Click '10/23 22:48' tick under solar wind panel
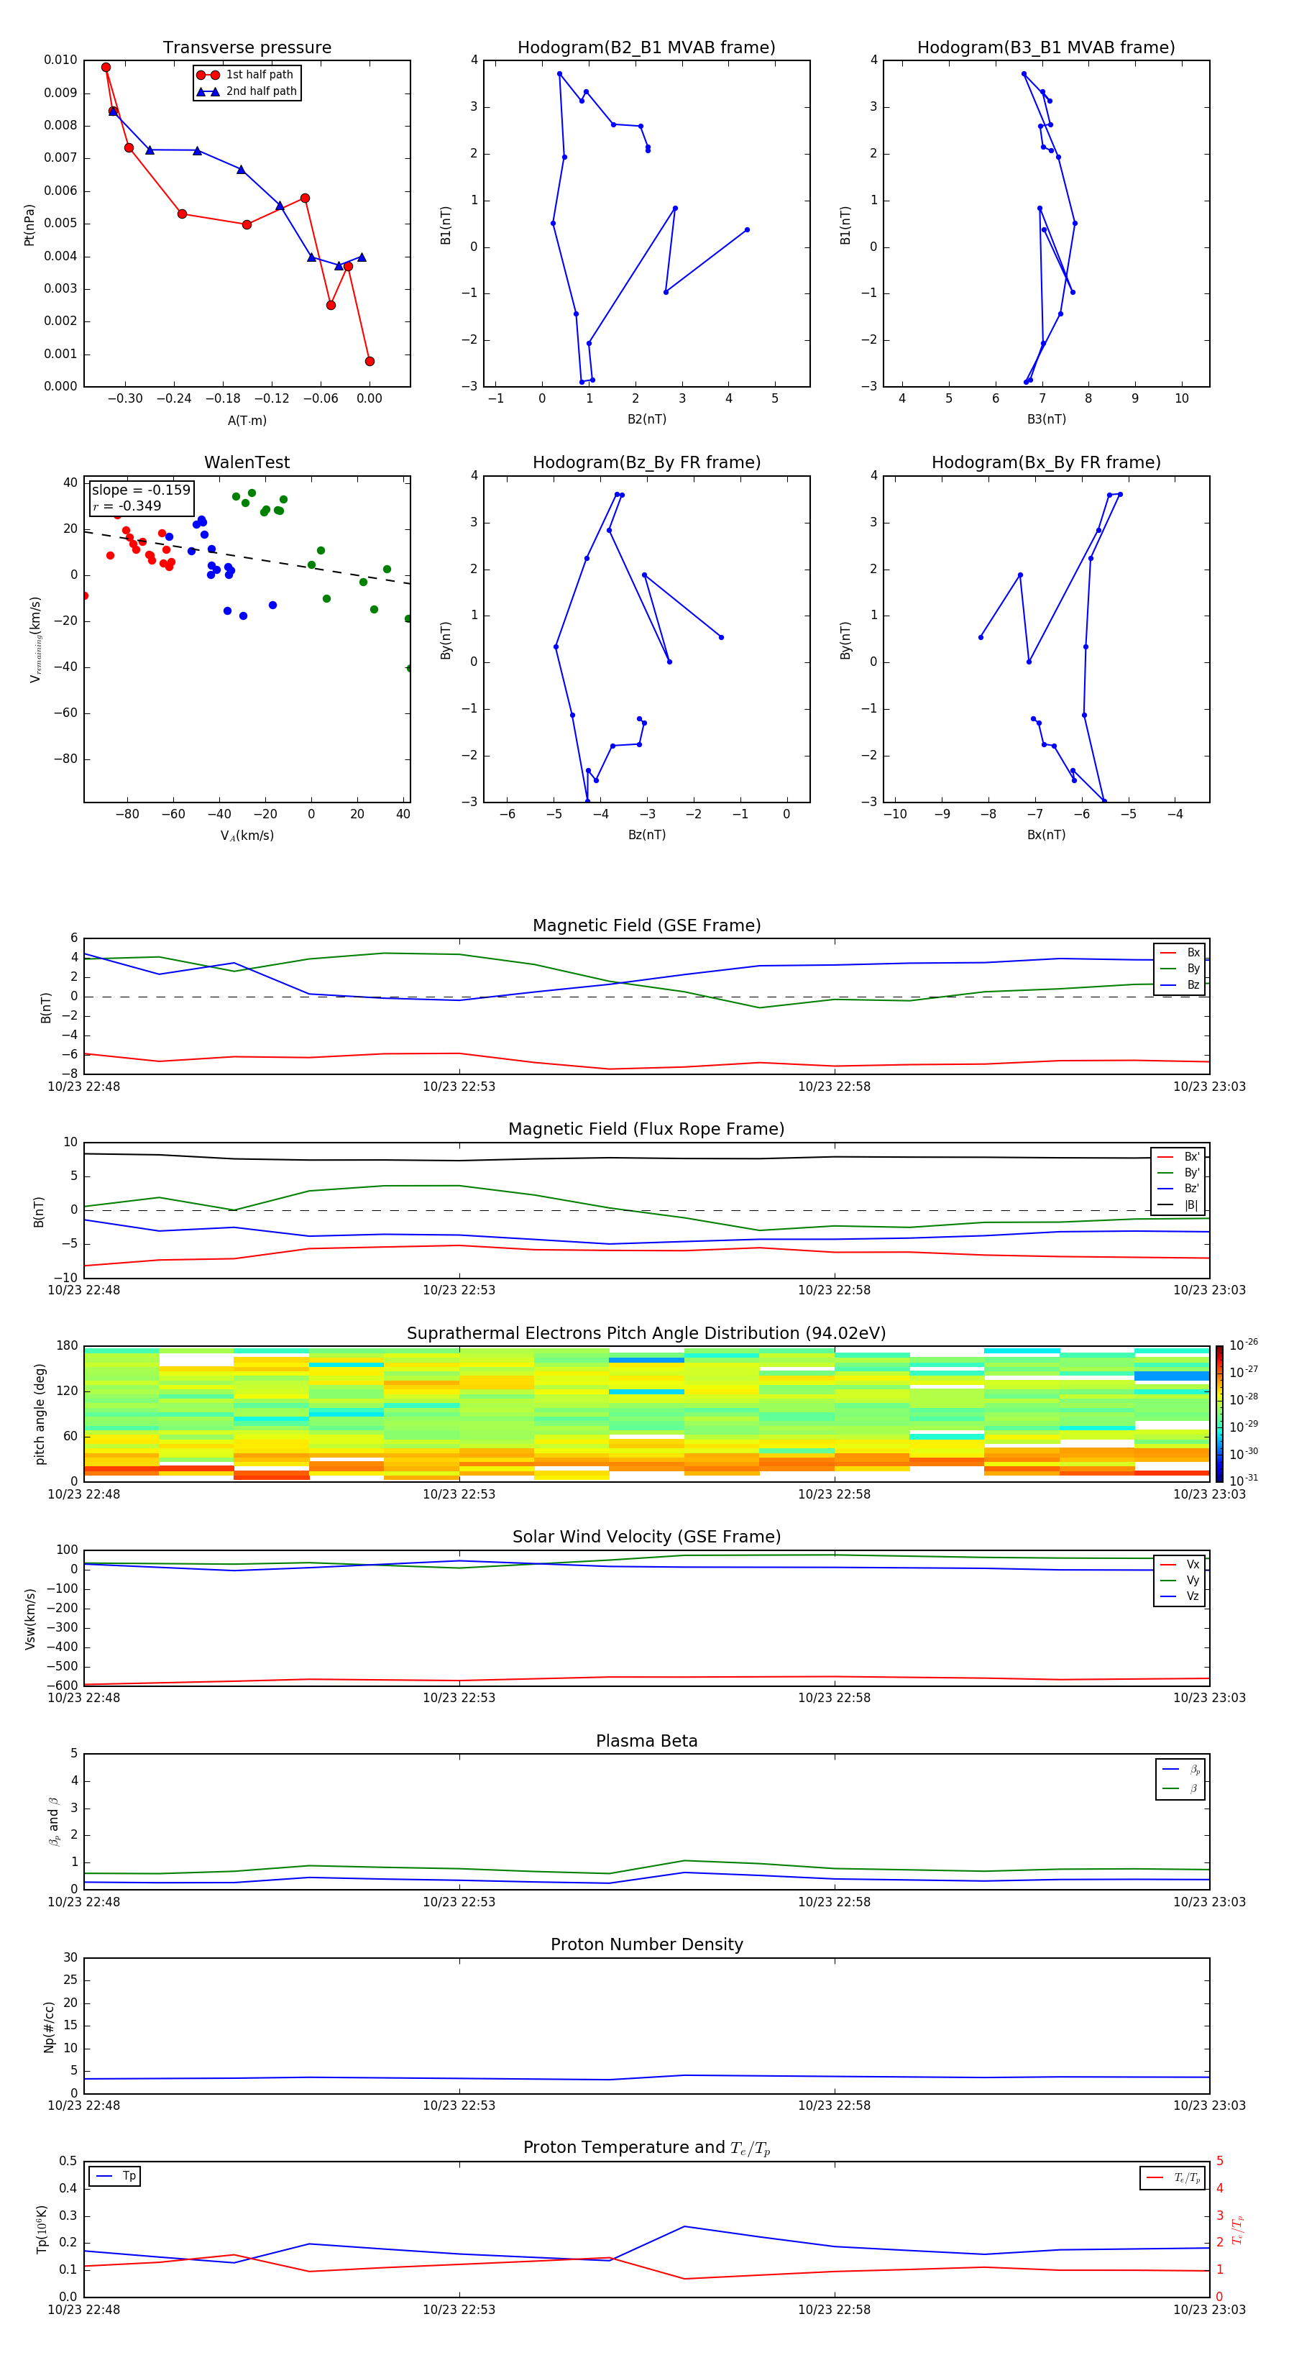This screenshot has height=2373, width=1294. (84, 1698)
